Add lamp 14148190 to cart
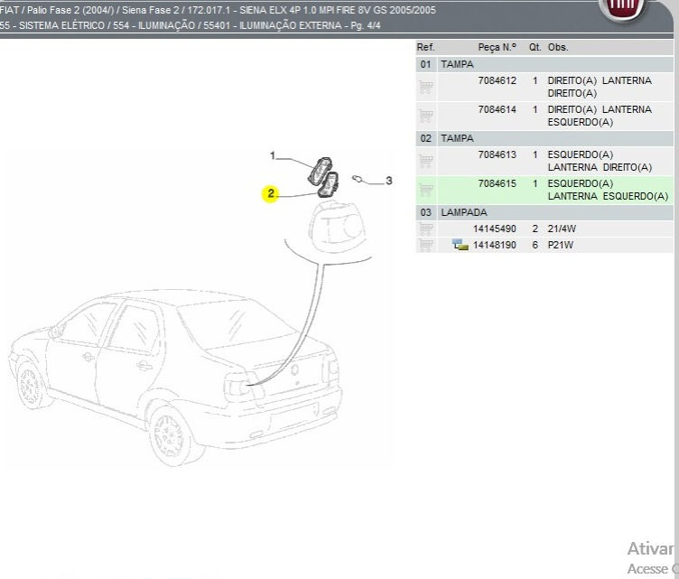The image size is (679, 579). point(426,245)
